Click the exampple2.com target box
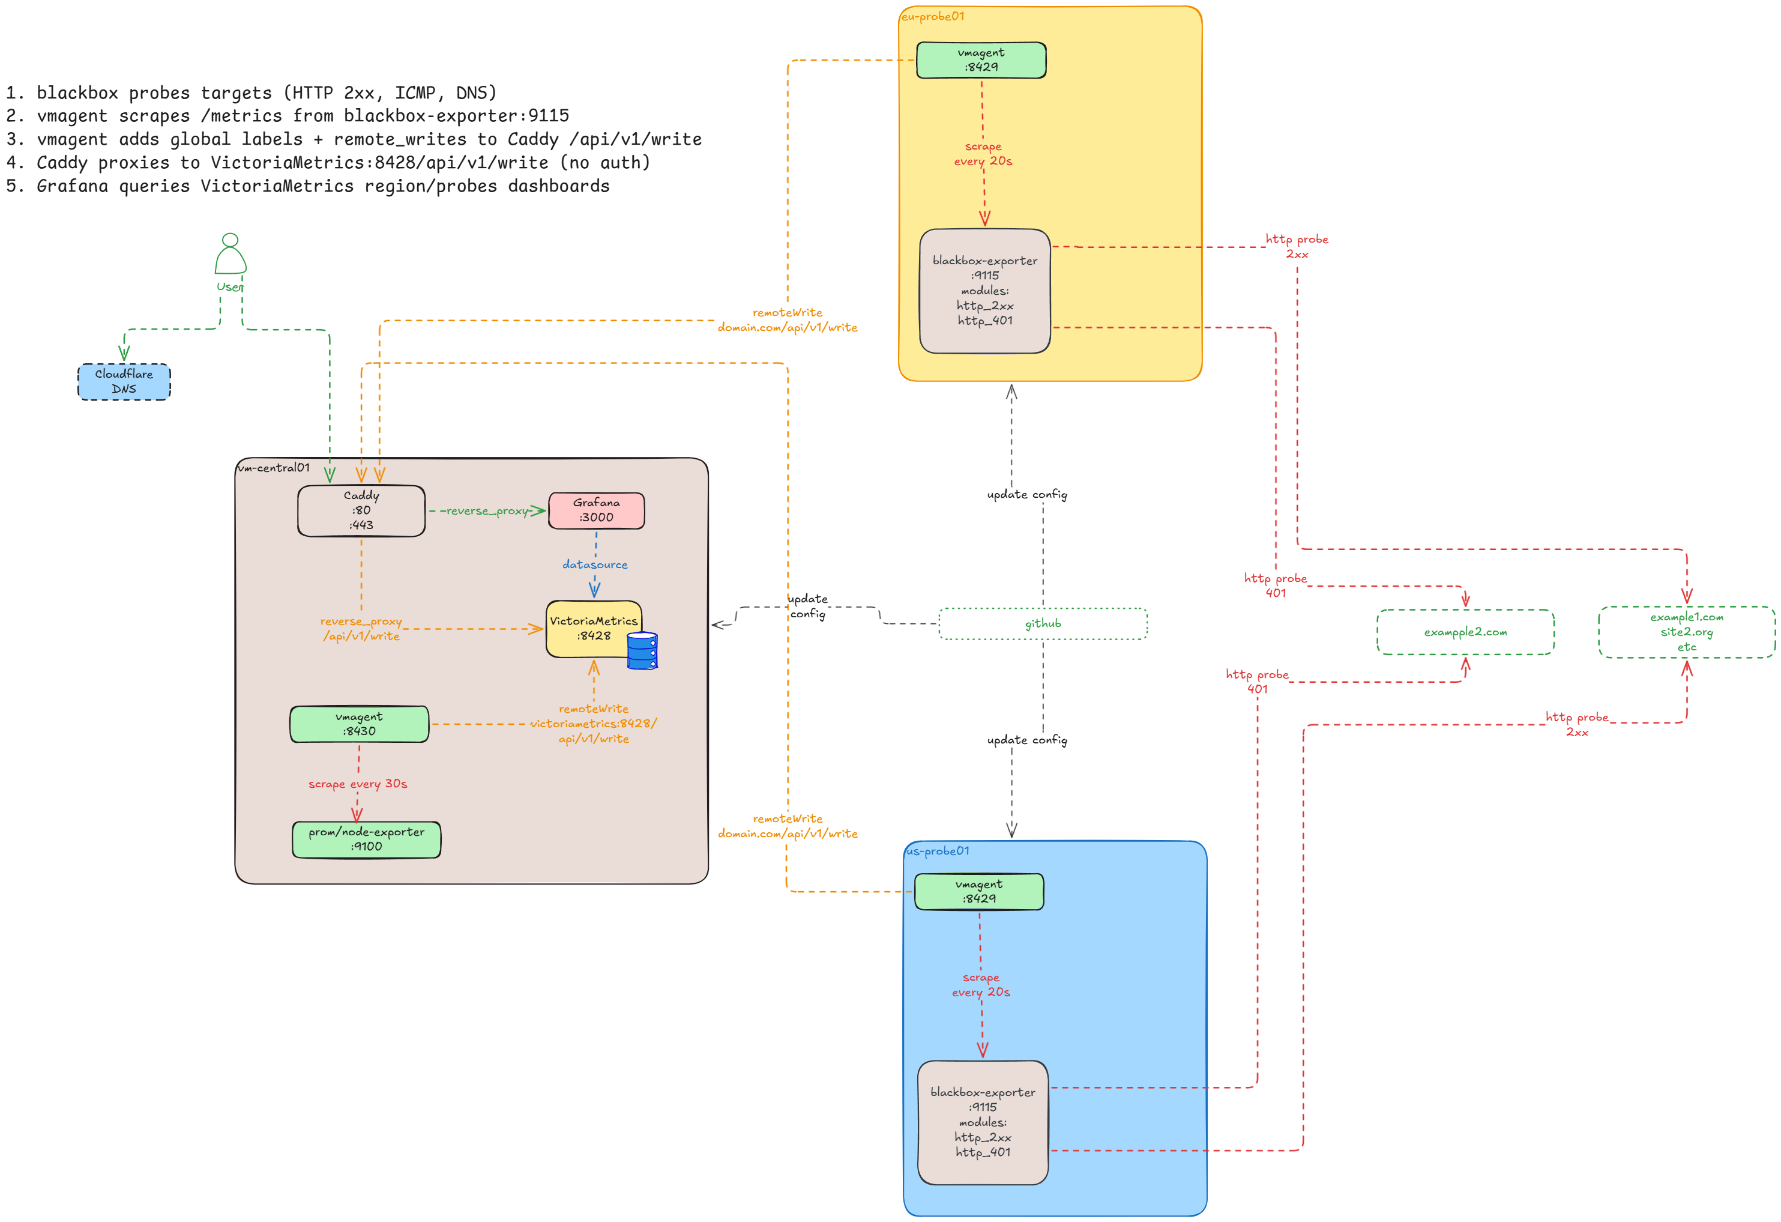1781x1222 pixels. click(x=1465, y=632)
